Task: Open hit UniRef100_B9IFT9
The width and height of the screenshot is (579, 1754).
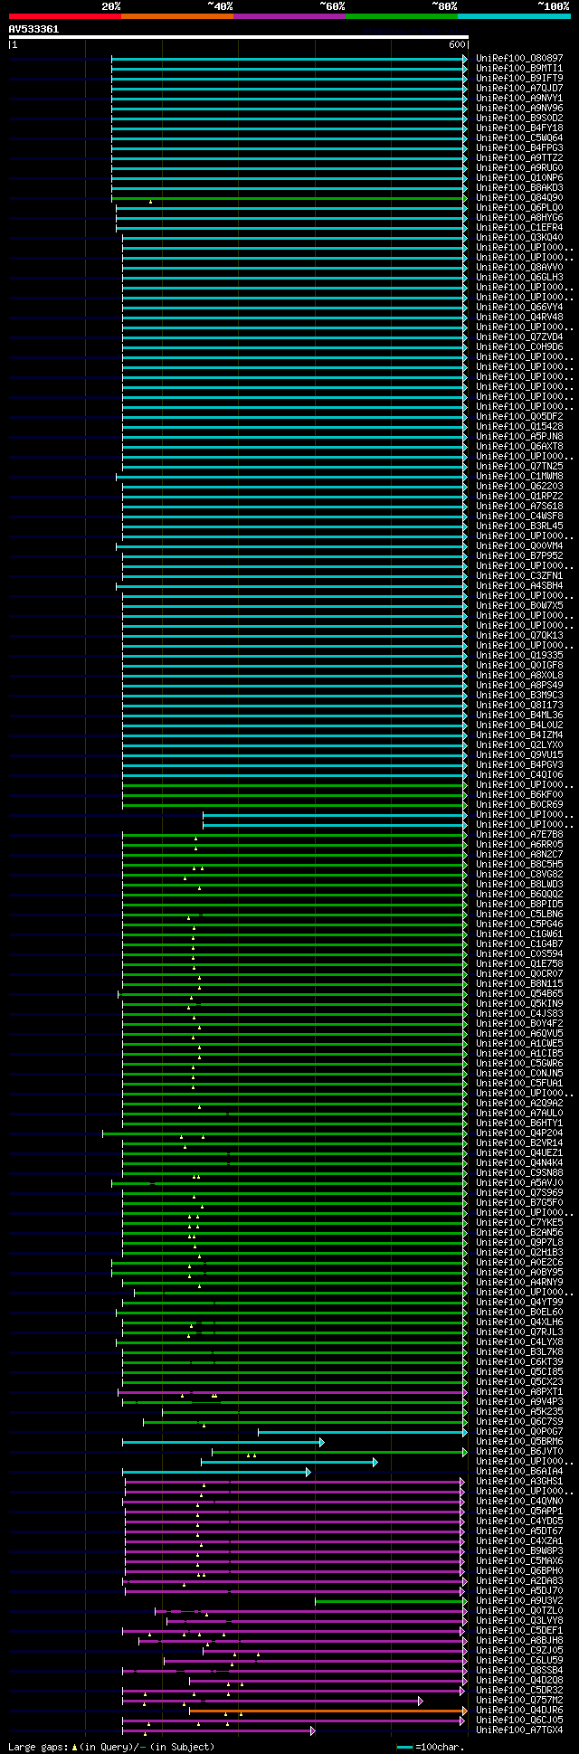Action: point(519,79)
